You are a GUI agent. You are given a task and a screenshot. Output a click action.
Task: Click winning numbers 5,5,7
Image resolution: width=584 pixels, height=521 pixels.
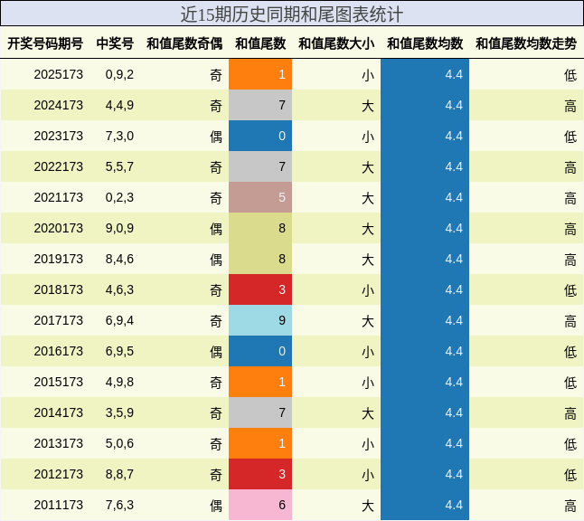click(119, 166)
